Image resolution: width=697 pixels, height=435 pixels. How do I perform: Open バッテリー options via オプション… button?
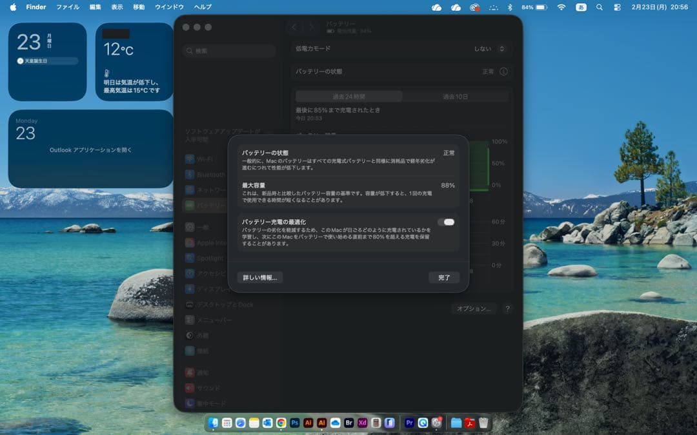point(474,309)
